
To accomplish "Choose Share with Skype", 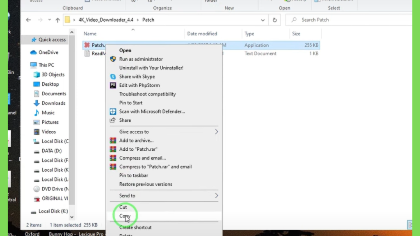I will (137, 77).
